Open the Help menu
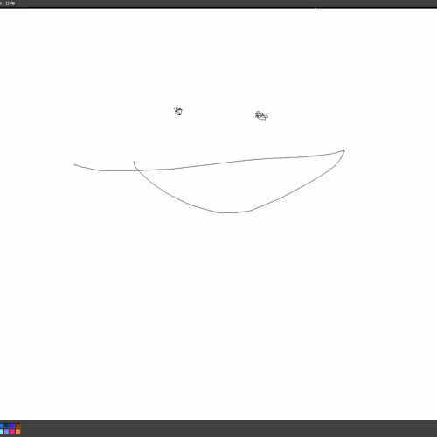This screenshot has height=437, width=437. click(10, 3)
